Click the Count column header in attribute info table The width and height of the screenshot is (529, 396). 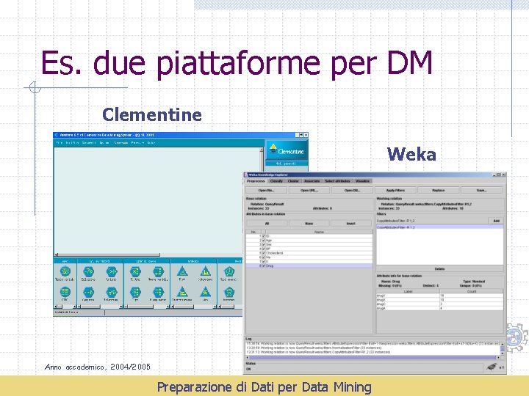coord(472,291)
